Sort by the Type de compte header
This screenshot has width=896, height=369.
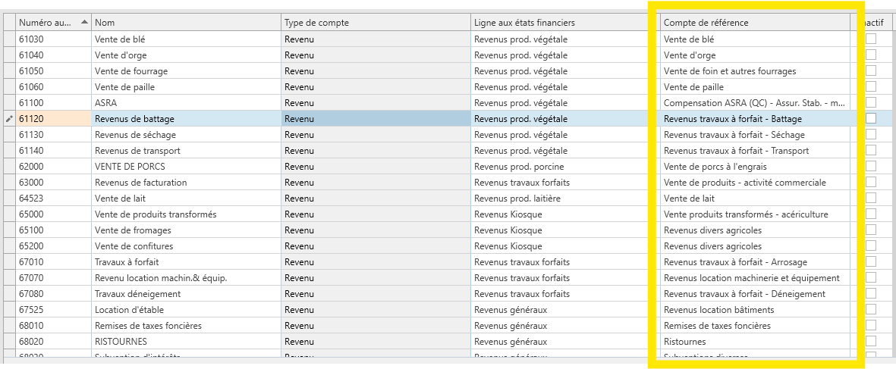tap(376, 22)
